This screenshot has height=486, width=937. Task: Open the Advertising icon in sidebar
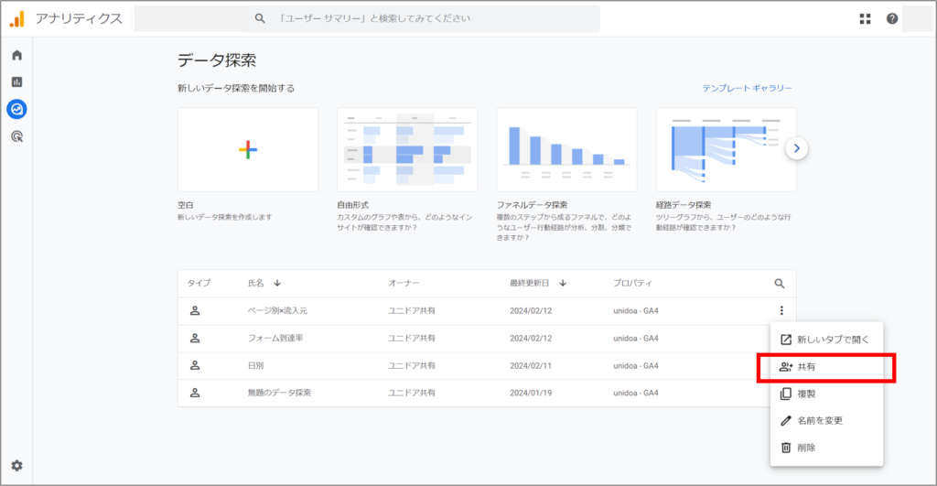coord(16,137)
